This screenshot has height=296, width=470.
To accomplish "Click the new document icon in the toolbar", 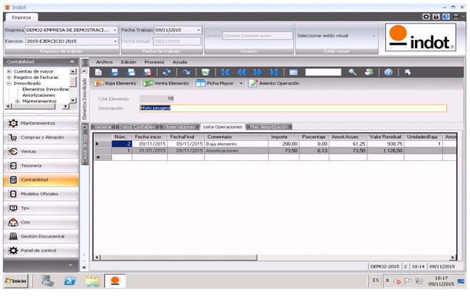I will (x=98, y=72).
